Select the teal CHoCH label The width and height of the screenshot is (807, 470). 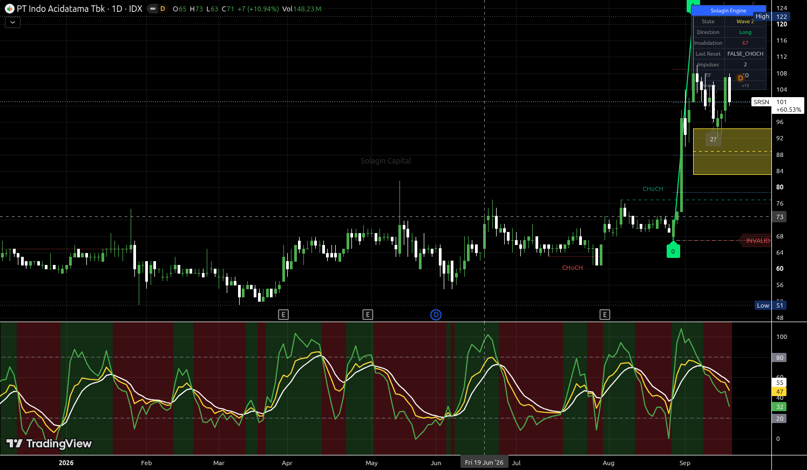tap(653, 189)
